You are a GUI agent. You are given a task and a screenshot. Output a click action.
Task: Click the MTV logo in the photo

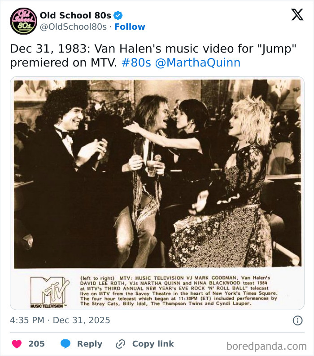pyautogui.click(x=49, y=291)
